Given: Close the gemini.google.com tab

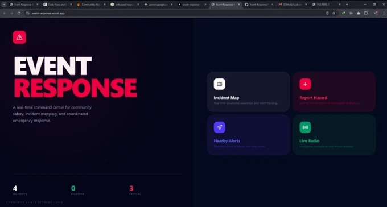Looking at the screenshot, I should (171, 5).
